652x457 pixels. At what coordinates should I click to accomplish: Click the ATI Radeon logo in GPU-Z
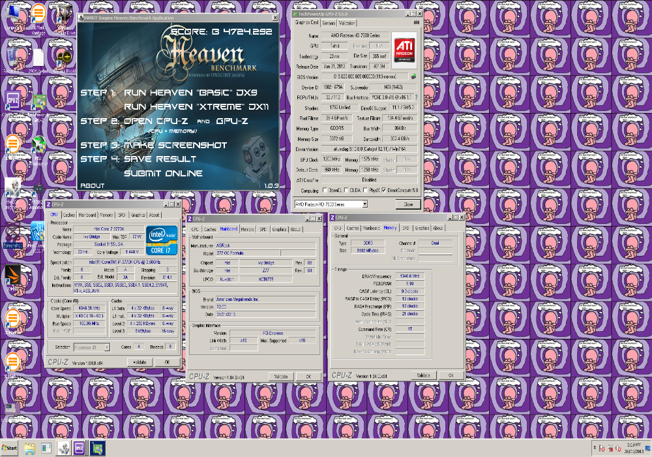click(x=405, y=50)
